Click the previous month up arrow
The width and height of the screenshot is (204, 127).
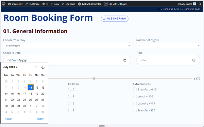pyautogui.click(x=36, y=67)
